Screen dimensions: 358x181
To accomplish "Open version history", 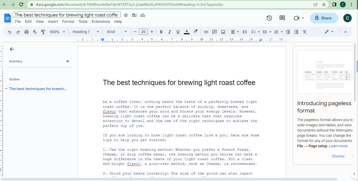I will click(269, 18).
